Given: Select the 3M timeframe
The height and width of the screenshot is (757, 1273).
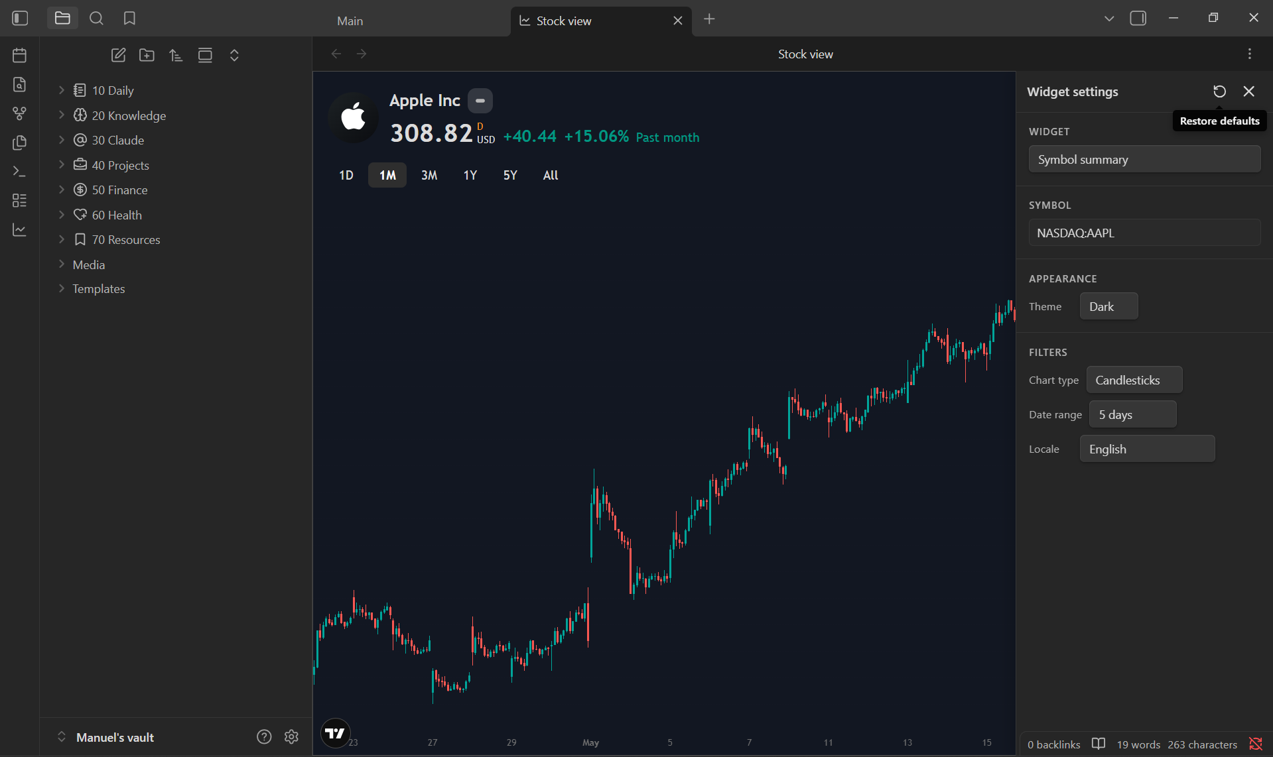Looking at the screenshot, I should pos(429,175).
